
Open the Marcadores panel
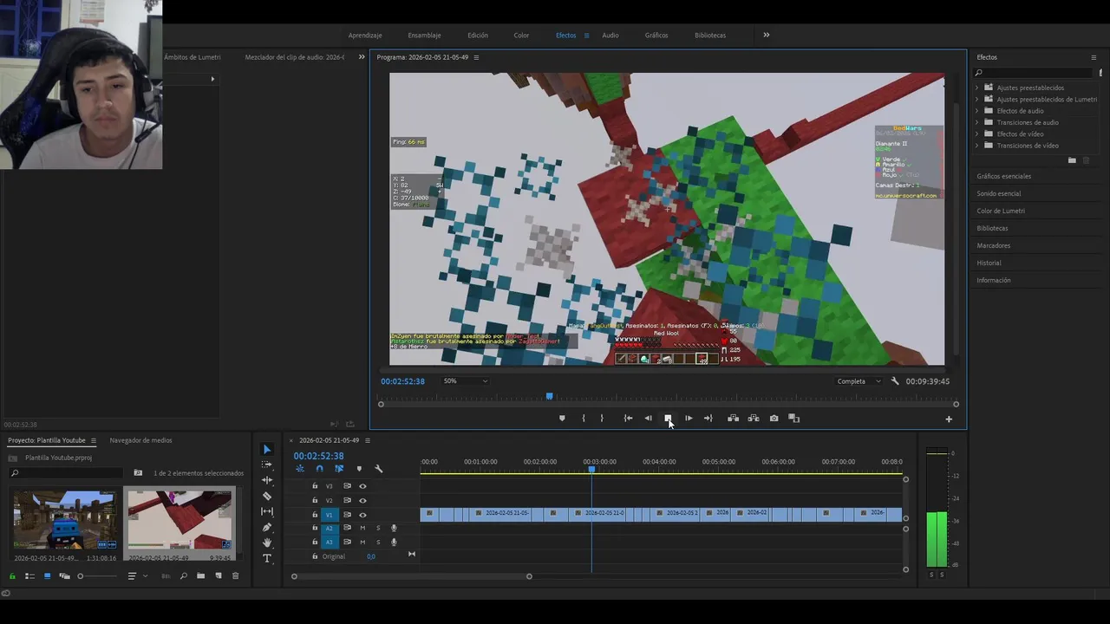pos(994,245)
